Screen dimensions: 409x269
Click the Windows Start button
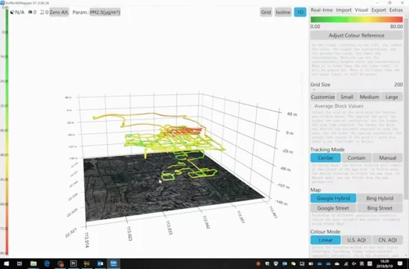point(6,264)
